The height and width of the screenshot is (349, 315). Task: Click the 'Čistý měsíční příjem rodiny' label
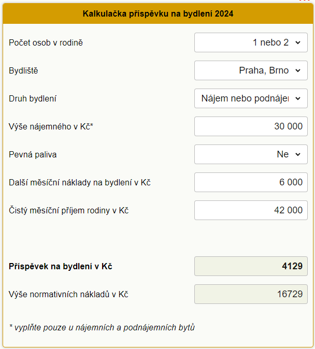(68, 210)
